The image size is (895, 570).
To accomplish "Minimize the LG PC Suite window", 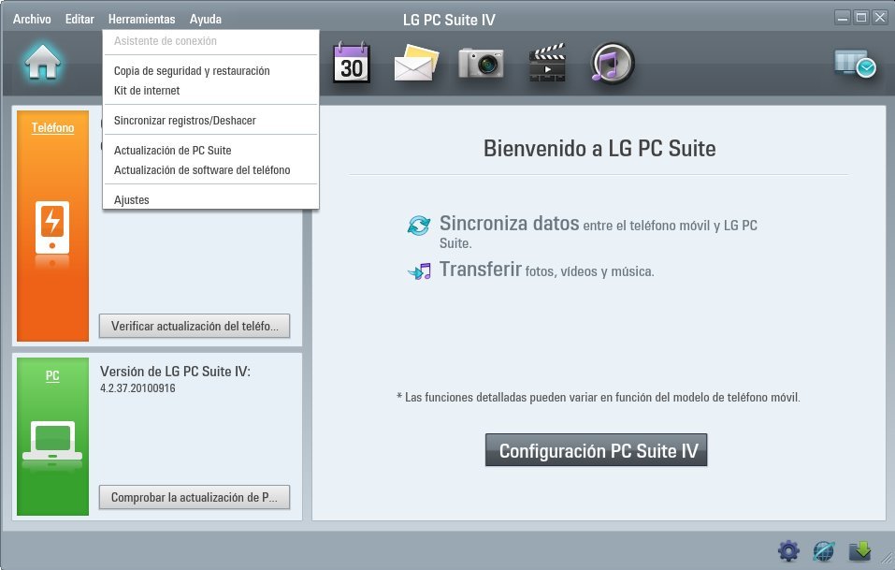I will 843,18.
